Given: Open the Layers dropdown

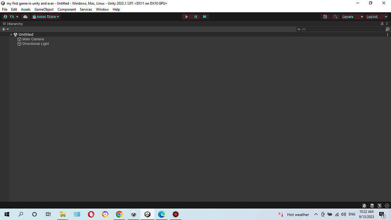Looking at the screenshot, I should (x=352, y=16).
